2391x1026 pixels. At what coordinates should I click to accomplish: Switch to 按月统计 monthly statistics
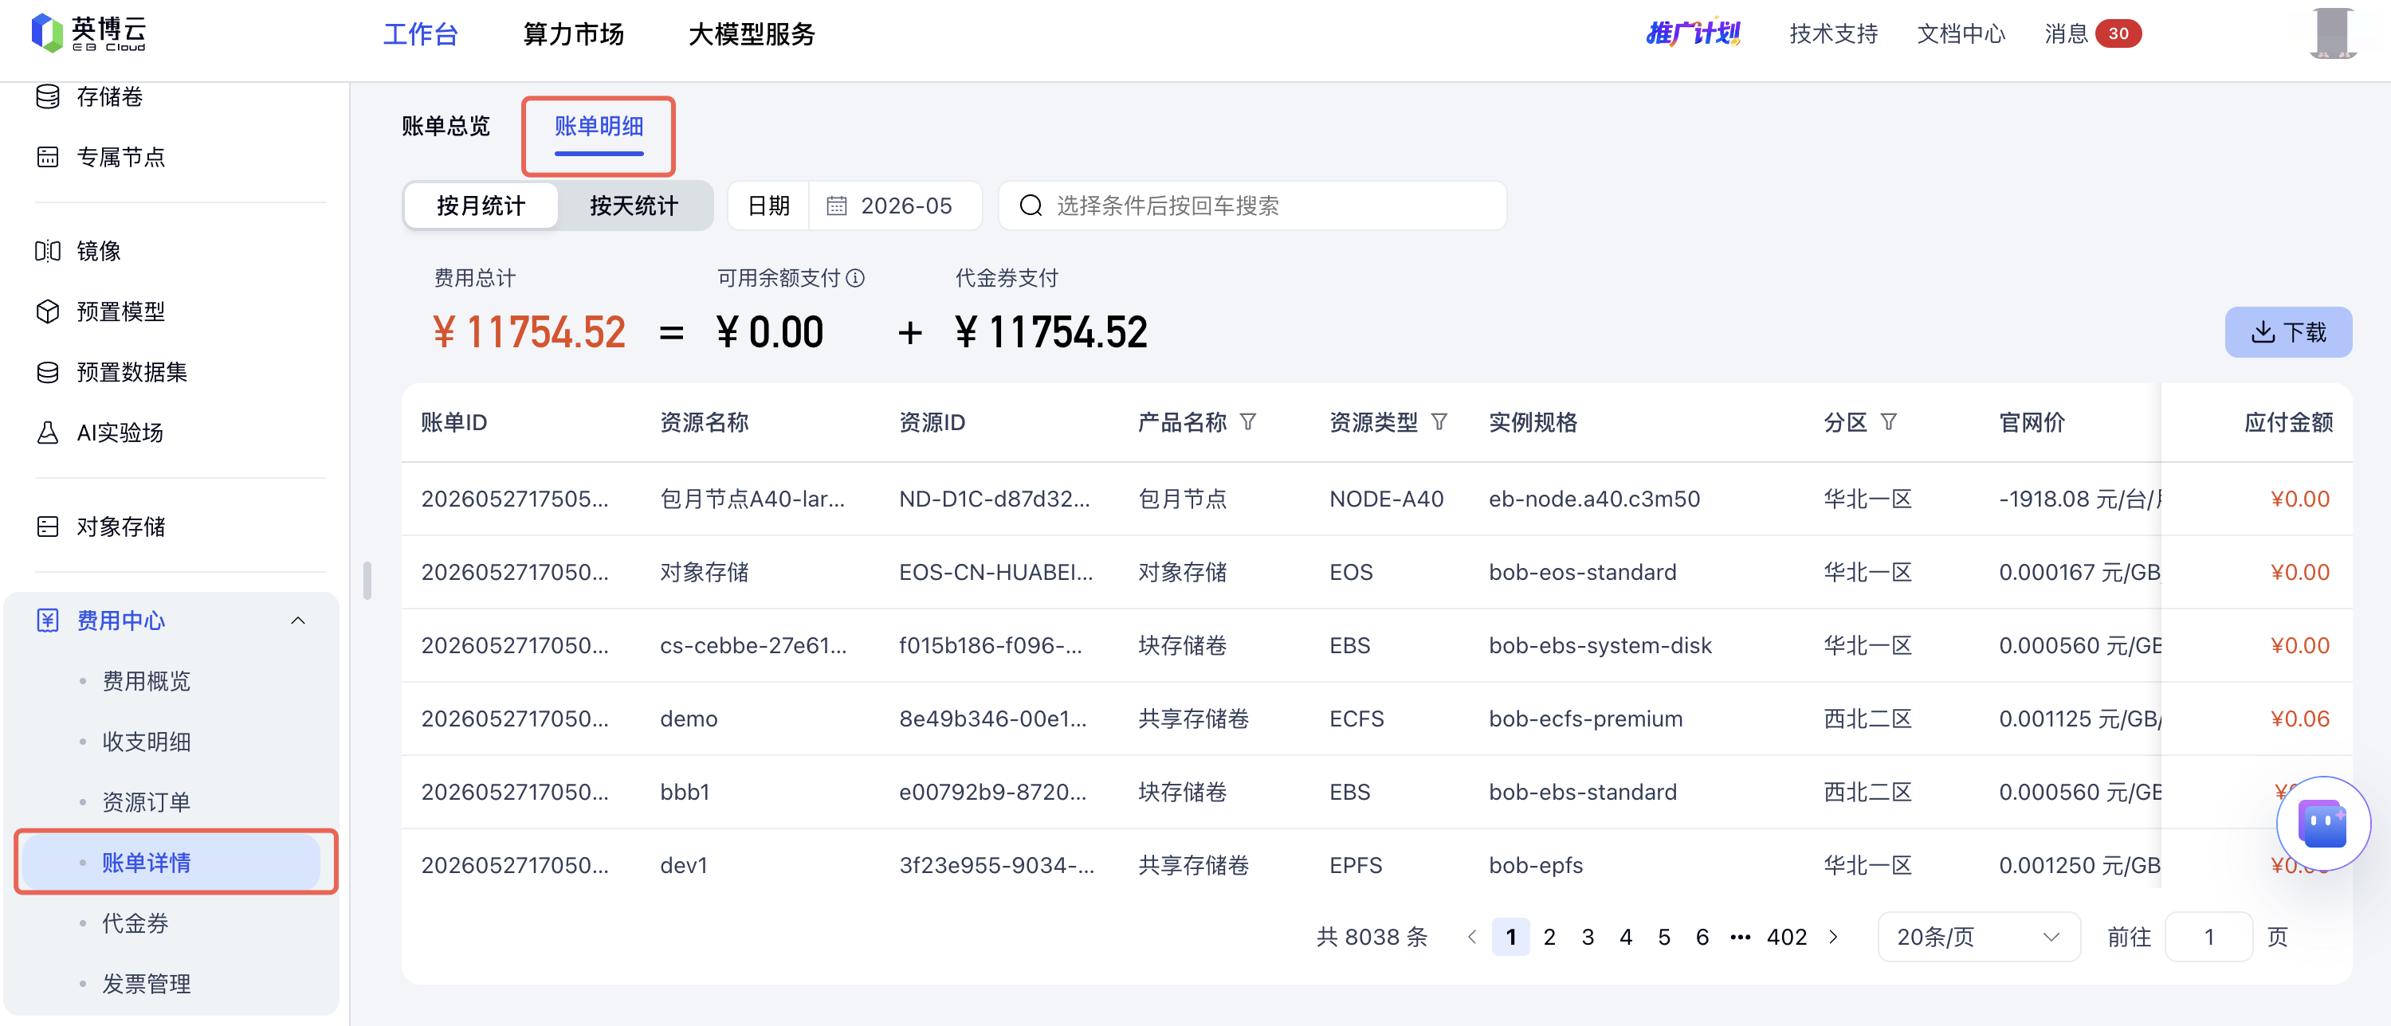[x=481, y=206]
